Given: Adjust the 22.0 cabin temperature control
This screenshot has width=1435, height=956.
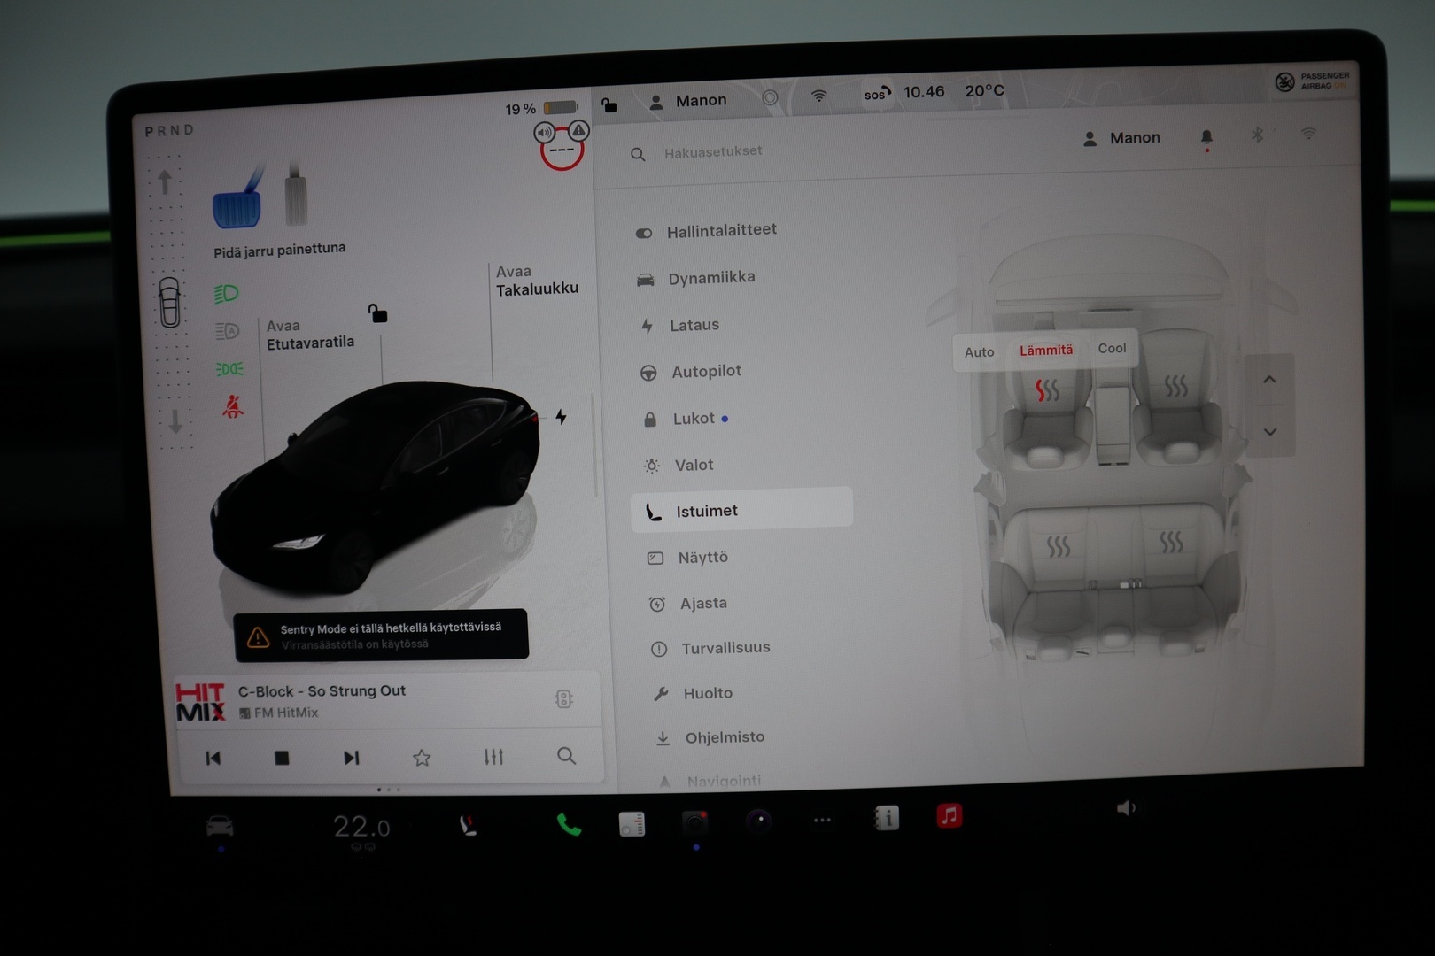Looking at the screenshot, I should (x=361, y=825).
